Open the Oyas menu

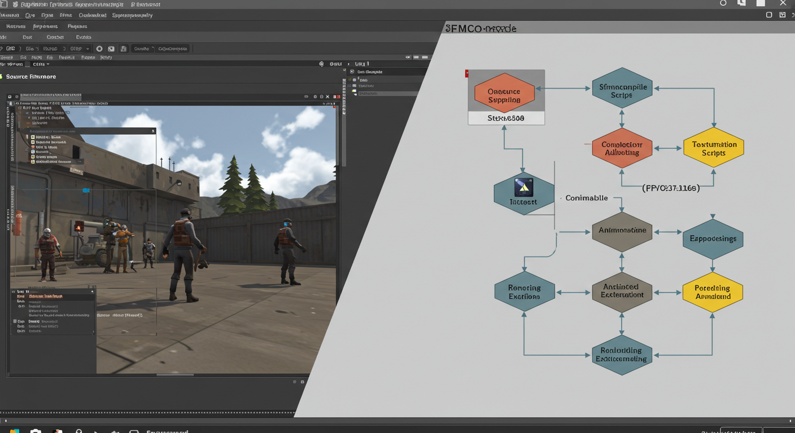47,16
